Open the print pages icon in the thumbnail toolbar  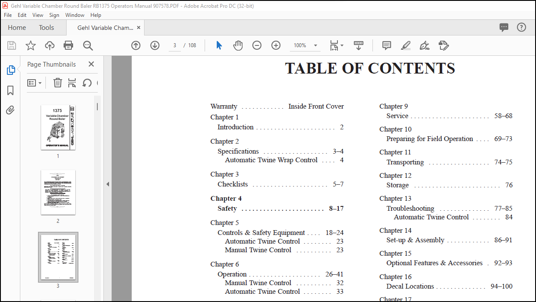72,83
